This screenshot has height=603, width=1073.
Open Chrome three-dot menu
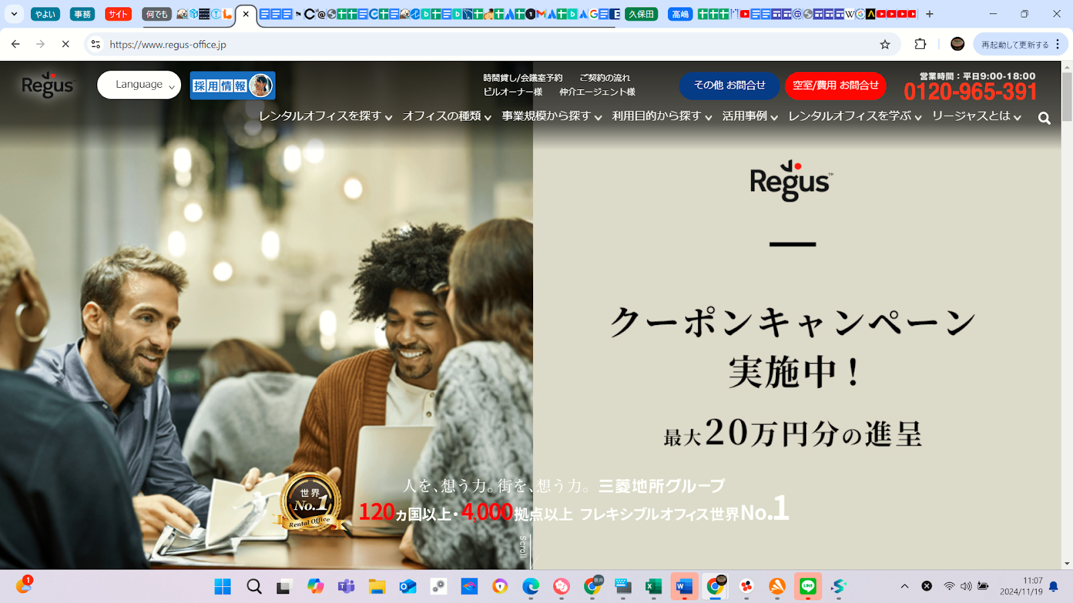(1058, 44)
